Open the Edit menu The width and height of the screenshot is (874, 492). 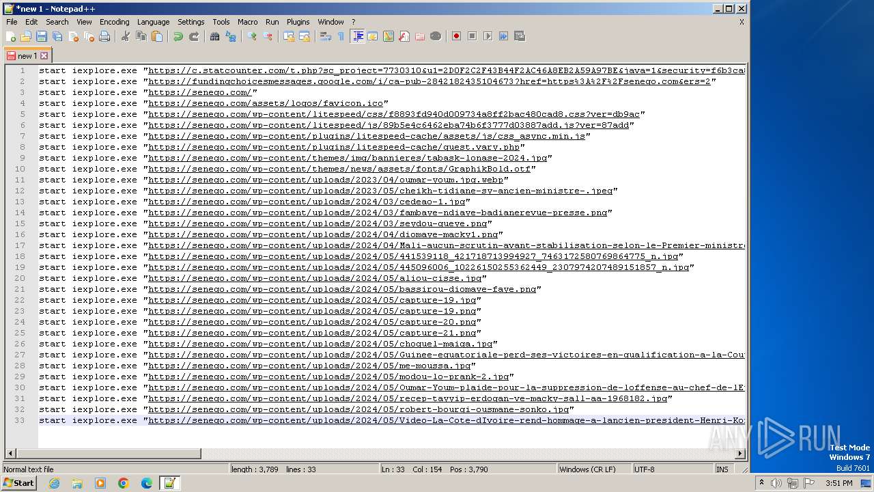coord(31,22)
